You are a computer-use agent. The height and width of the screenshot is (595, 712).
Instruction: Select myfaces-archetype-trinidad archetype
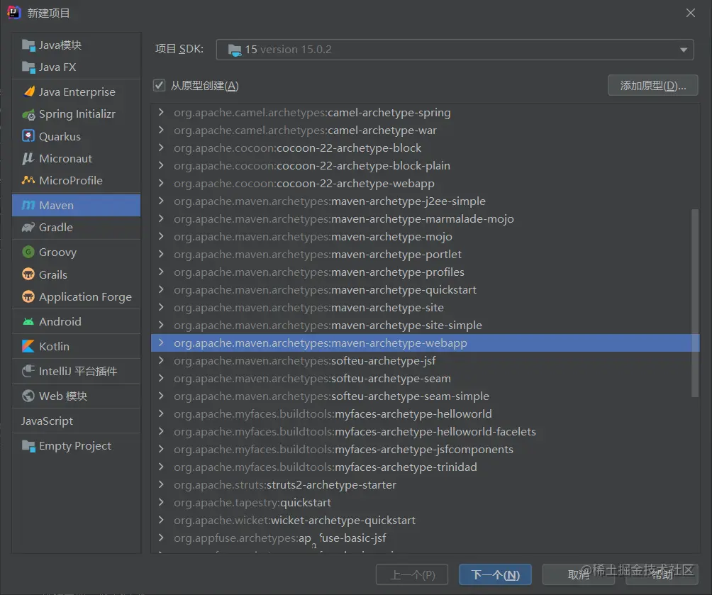[x=425, y=467]
